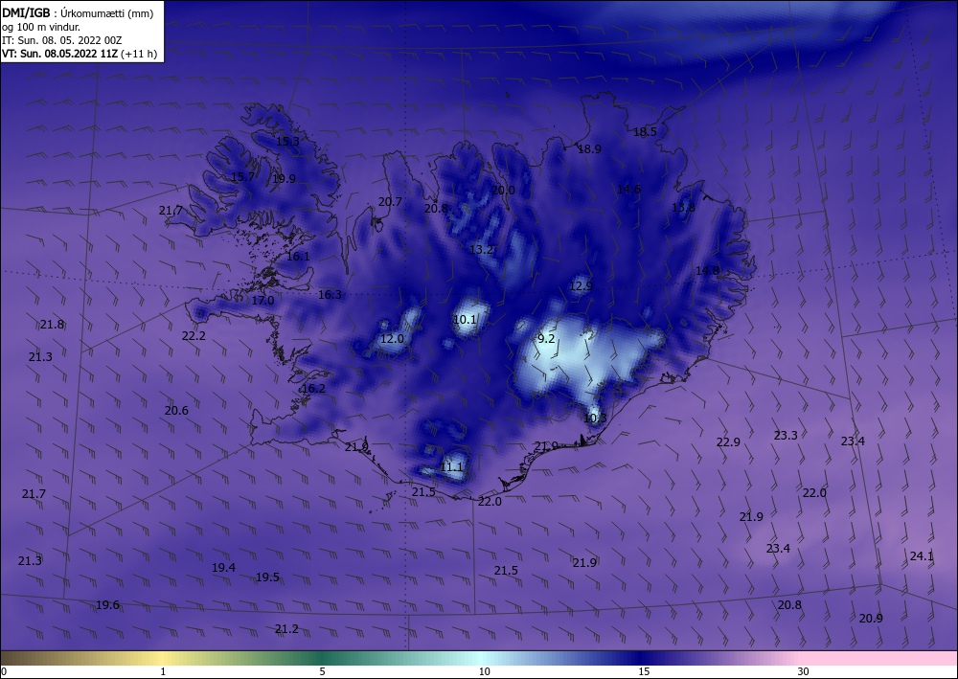958x679 pixels.
Task: Click the 10.3 map value
Action: pos(595,419)
